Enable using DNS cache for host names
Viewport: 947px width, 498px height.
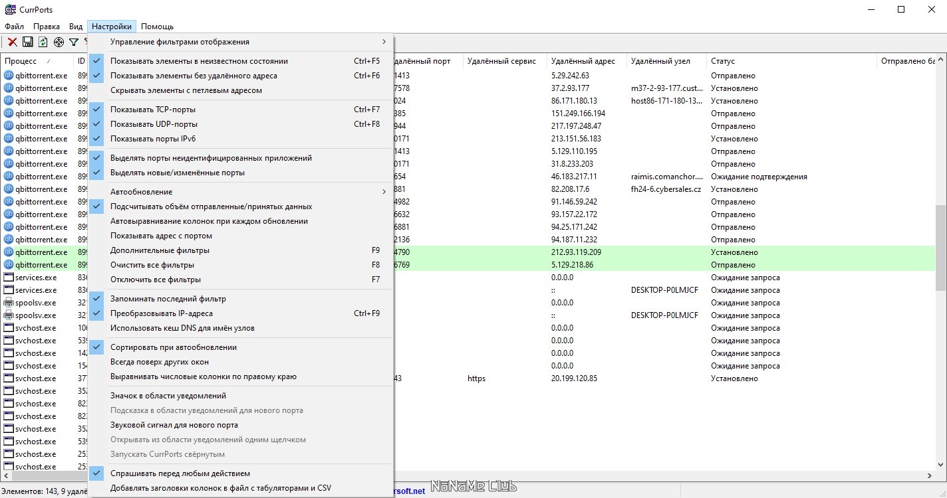(x=241, y=328)
